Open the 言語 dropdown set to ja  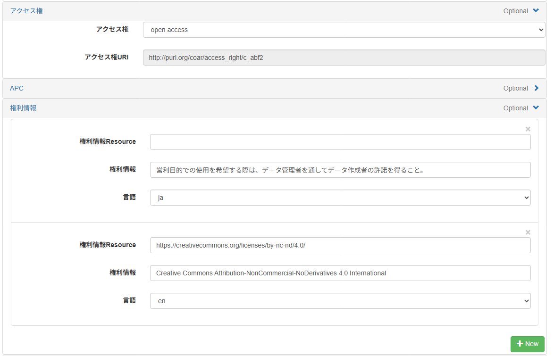tap(340, 198)
